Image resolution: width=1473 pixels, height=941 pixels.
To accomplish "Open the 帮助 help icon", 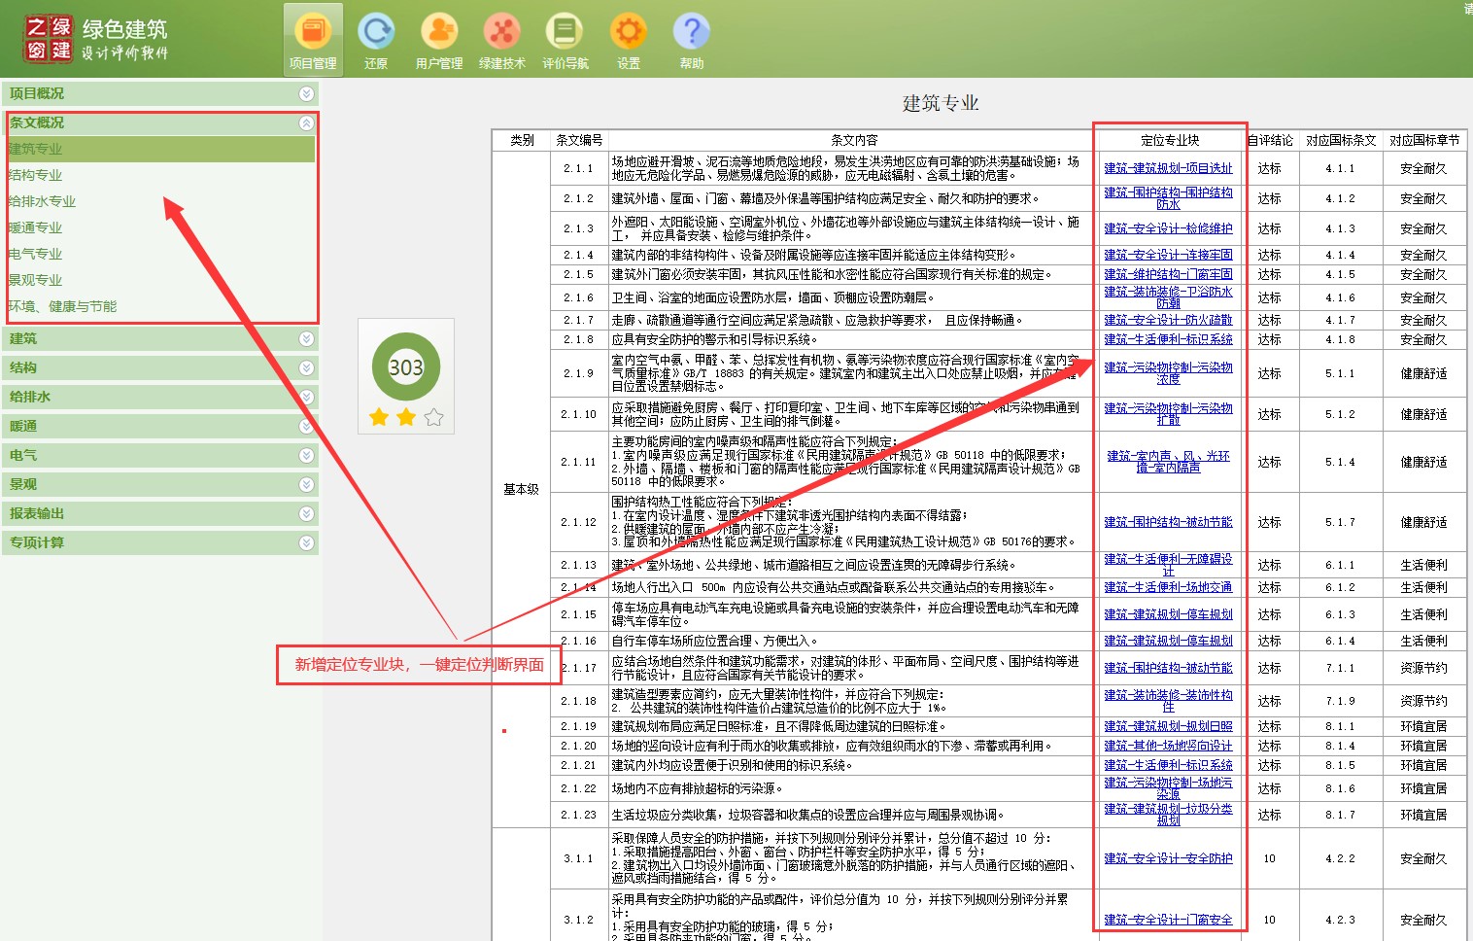I will point(692,40).
